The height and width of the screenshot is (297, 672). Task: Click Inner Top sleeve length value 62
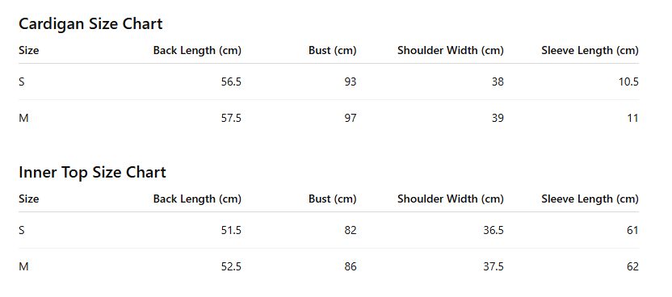pos(632,266)
